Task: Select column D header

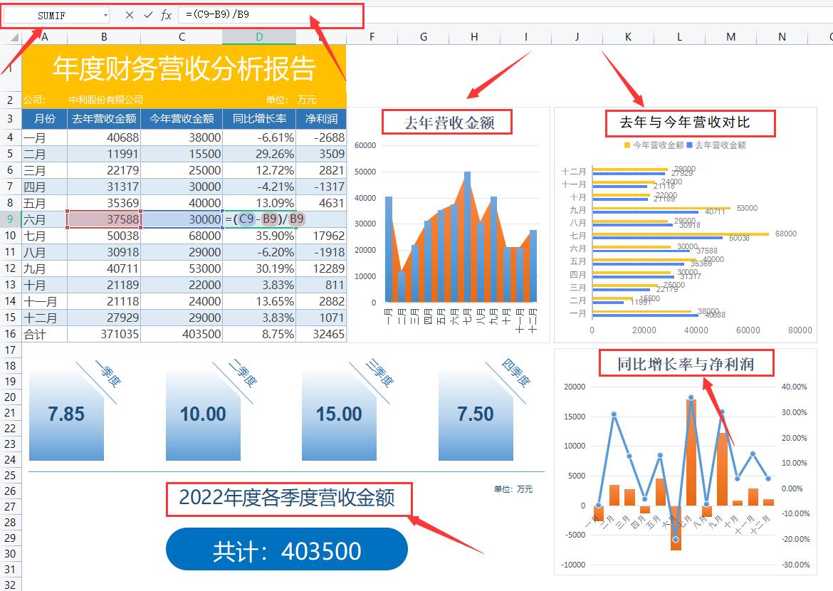Action: click(258, 37)
